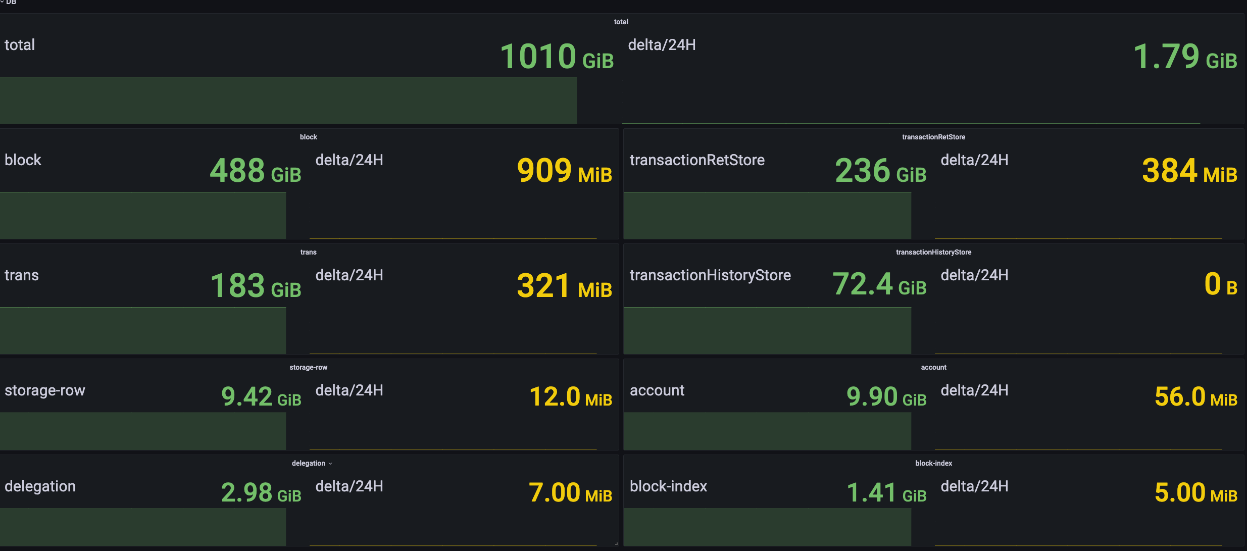This screenshot has width=1247, height=551.
Task: Click the delegation panel resize handle
Action: pos(616,544)
